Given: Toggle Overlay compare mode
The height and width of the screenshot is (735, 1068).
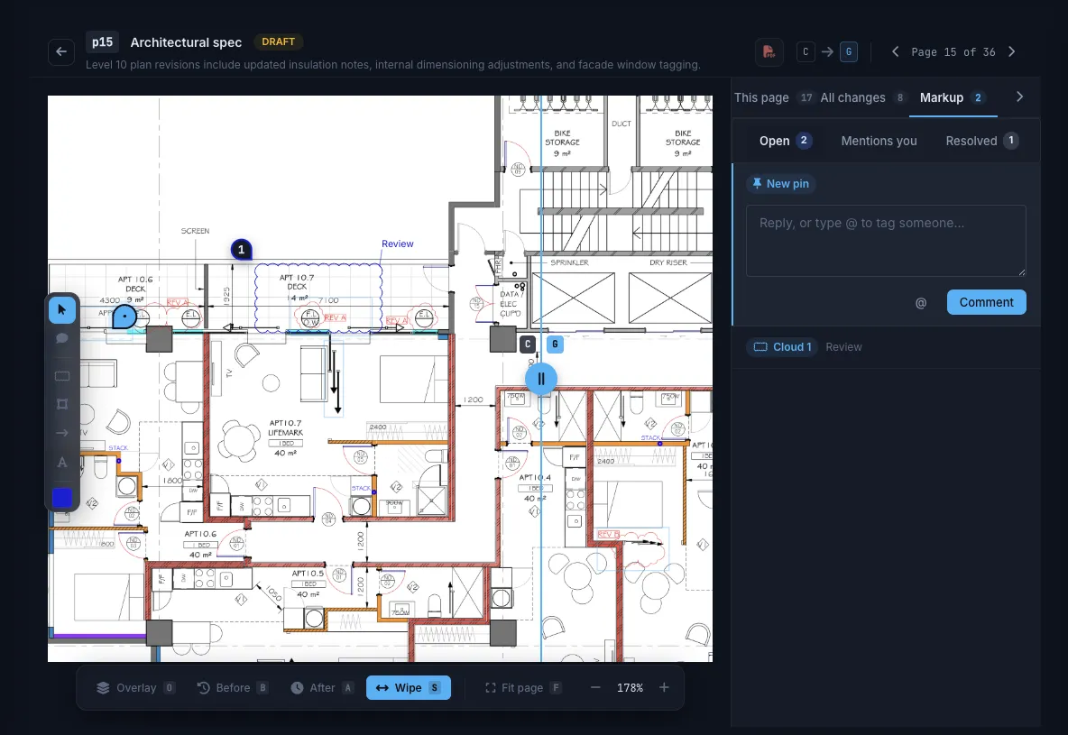Looking at the screenshot, I should pos(135,688).
